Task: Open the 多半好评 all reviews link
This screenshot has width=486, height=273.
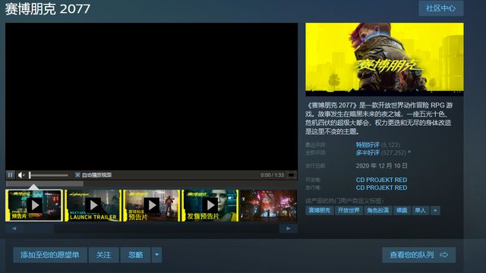Action: click(x=368, y=152)
